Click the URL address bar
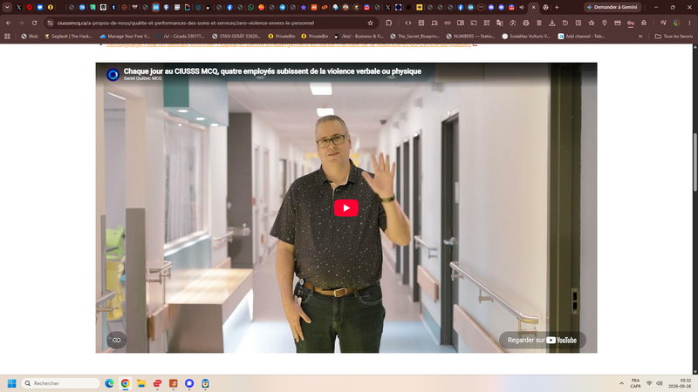Screen dimensions: 698x392 coord(209,23)
